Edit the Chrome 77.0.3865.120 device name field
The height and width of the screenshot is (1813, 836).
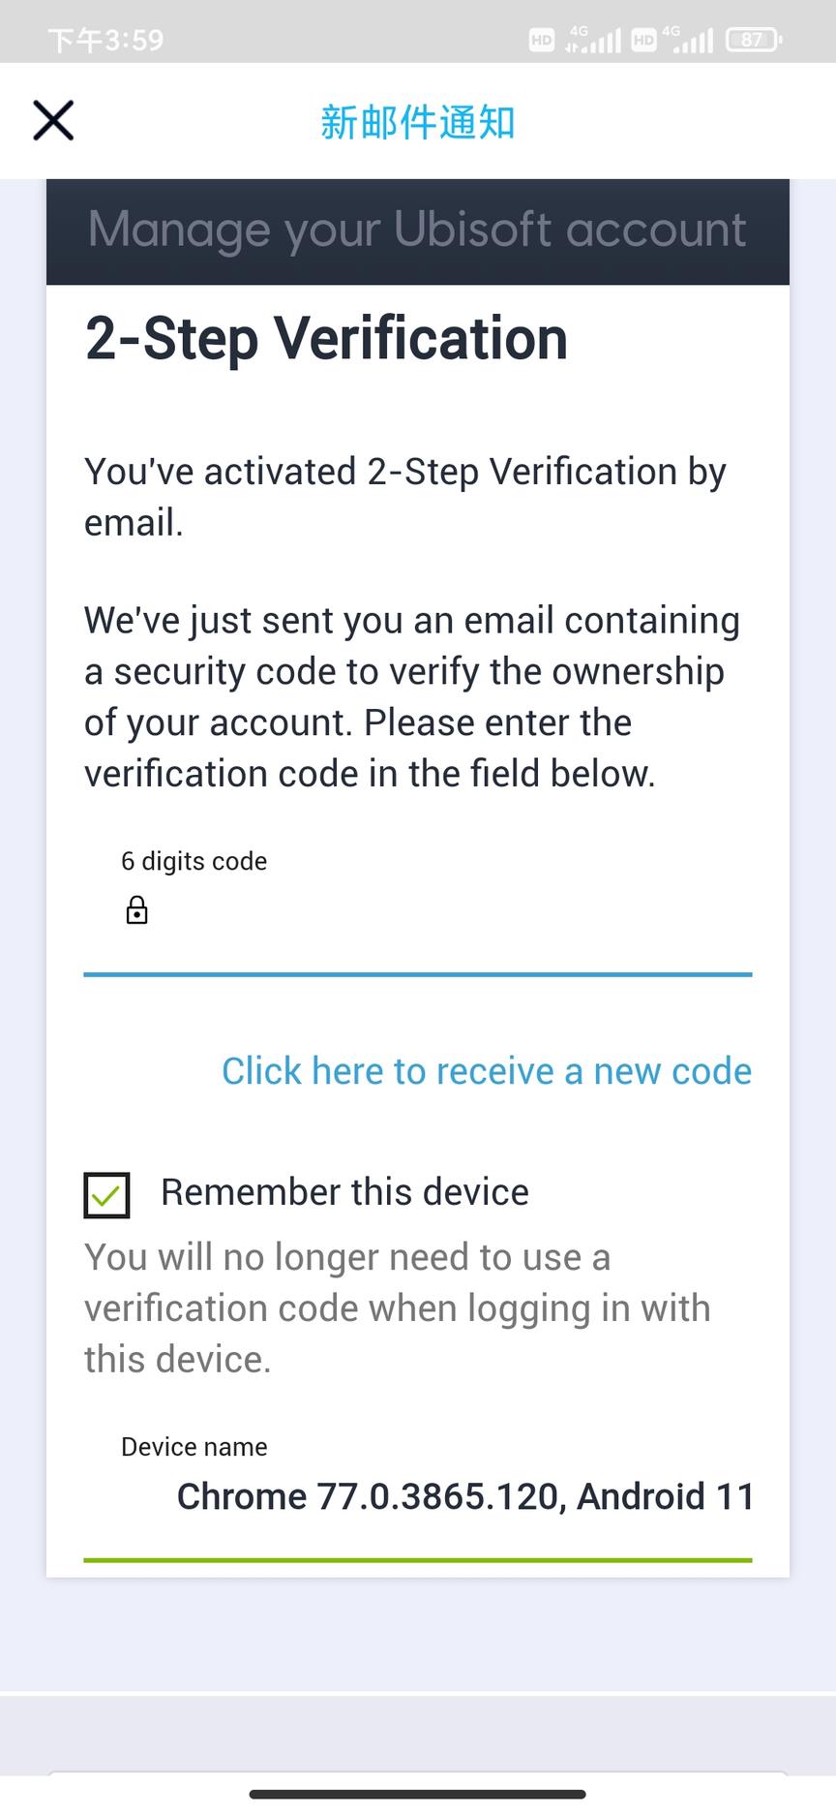pyautogui.click(x=464, y=1496)
